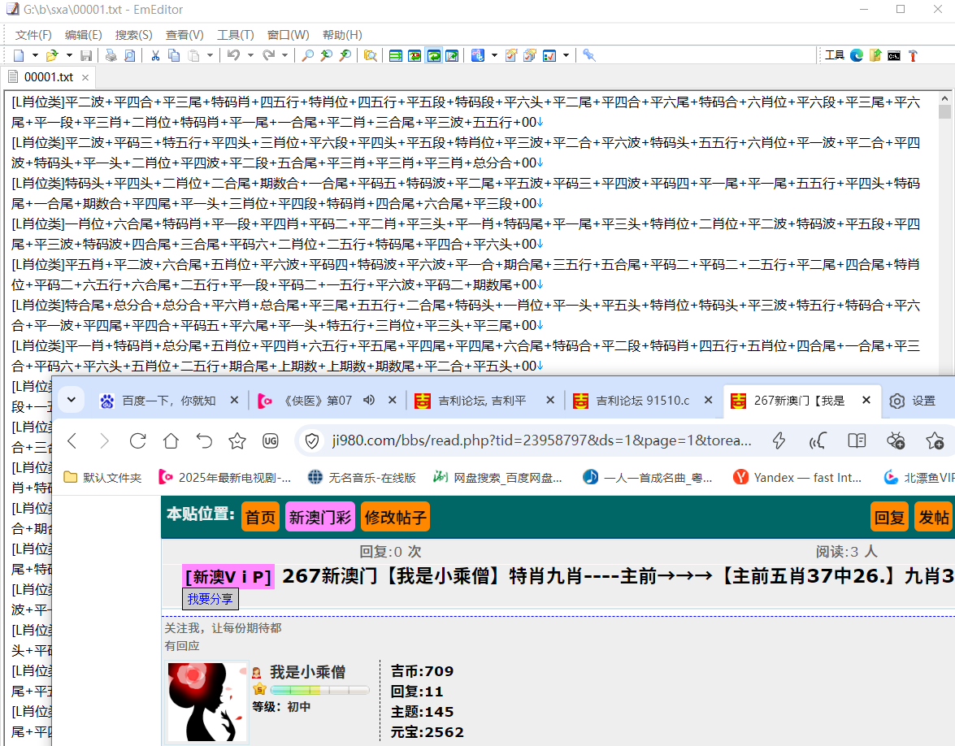Click the Cut scissors icon
The width and height of the screenshot is (955, 746).
(x=154, y=55)
